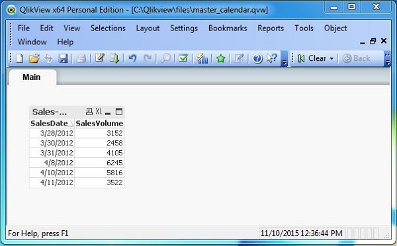
Task: Open the Settings menu
Action: (184, 28)
